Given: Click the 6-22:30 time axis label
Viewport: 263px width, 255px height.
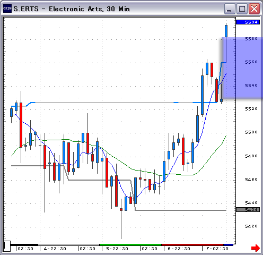Looking at the screenshot, I should [x=179, y=249].
